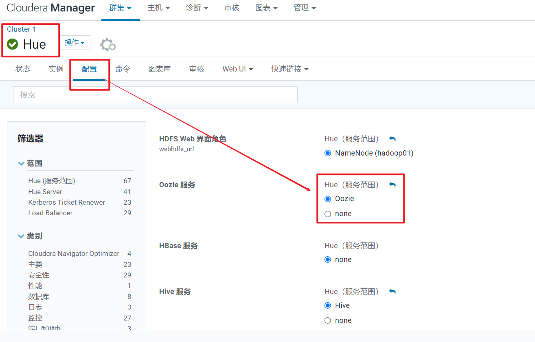The width and height of the screenshot is (535, 342).
Task: Choose none for Hive 服务
Action: tap(328, 321)
